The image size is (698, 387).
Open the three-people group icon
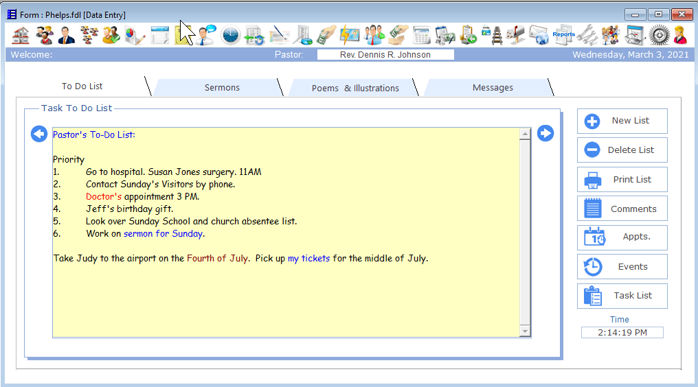[44, 35]
